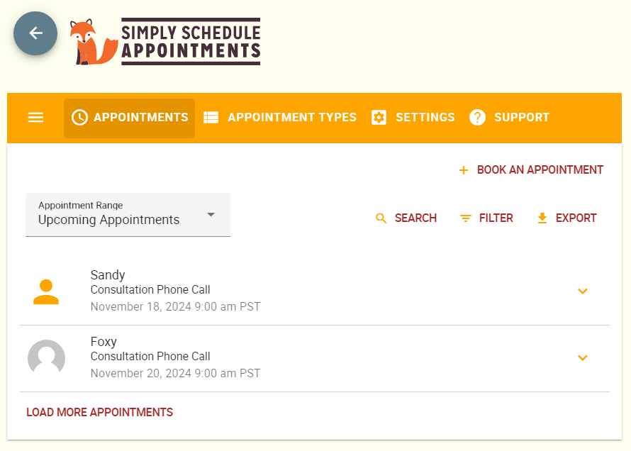Click the magnifier icon next to Search

(381, 218)
